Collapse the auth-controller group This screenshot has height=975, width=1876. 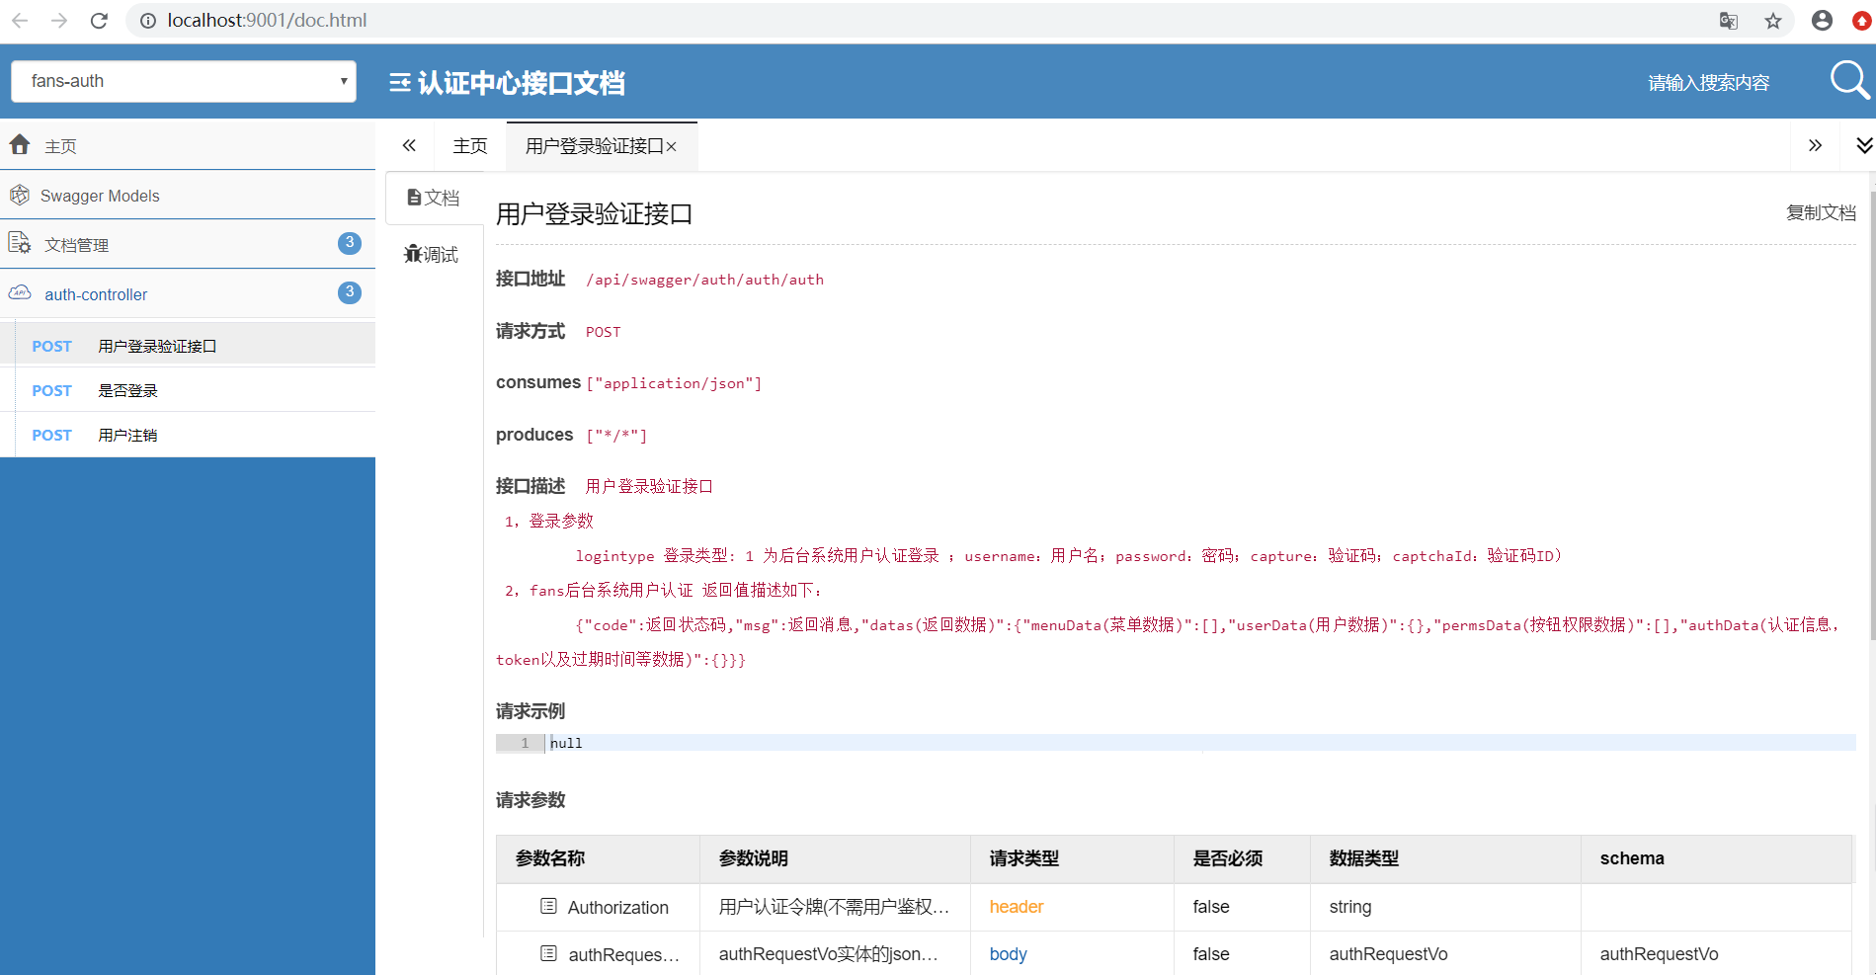click(x=188, y=293)
